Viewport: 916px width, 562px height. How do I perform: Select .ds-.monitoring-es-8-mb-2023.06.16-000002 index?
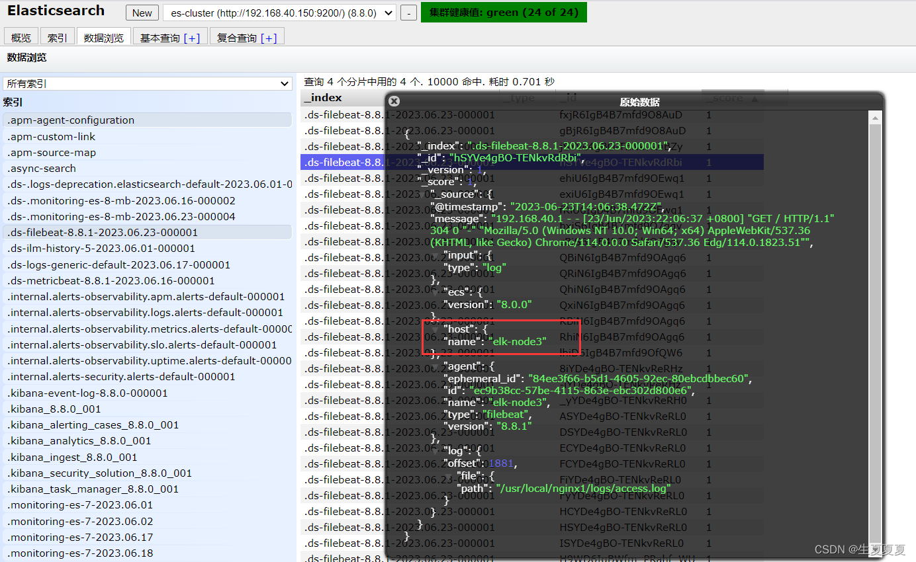147,200
